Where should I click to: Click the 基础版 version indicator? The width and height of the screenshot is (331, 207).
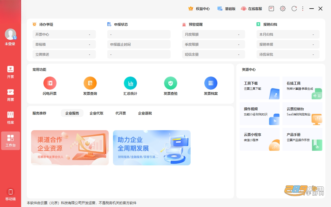(x=226, y=9)
